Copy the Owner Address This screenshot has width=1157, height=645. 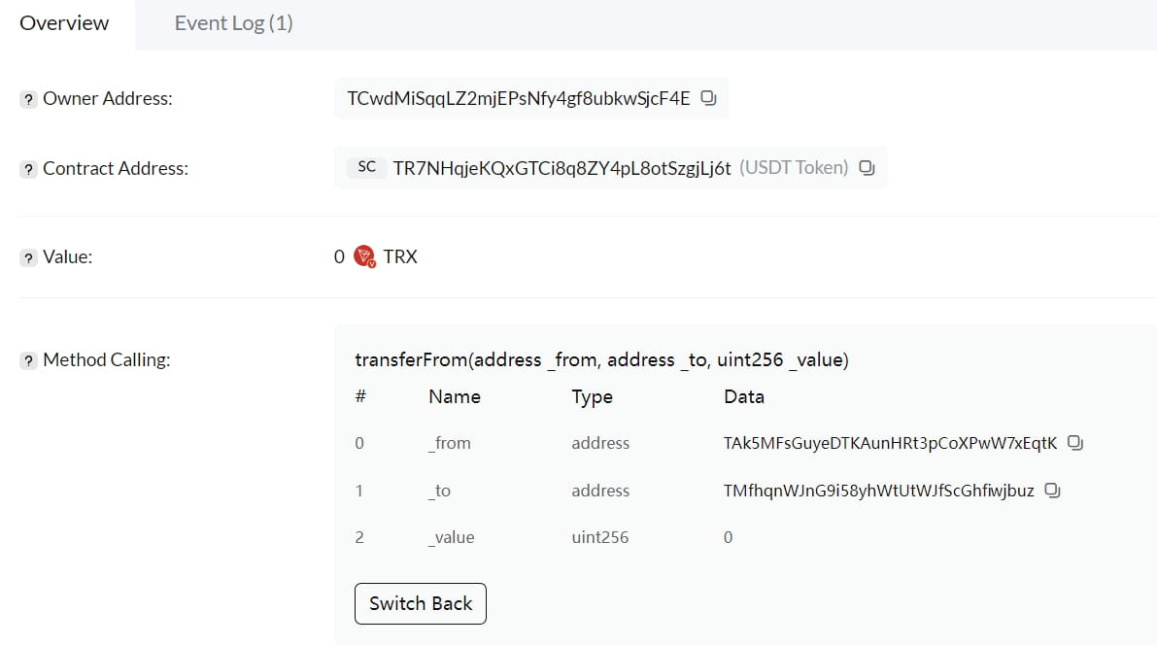pyautogui.click(x=709, y=98)
